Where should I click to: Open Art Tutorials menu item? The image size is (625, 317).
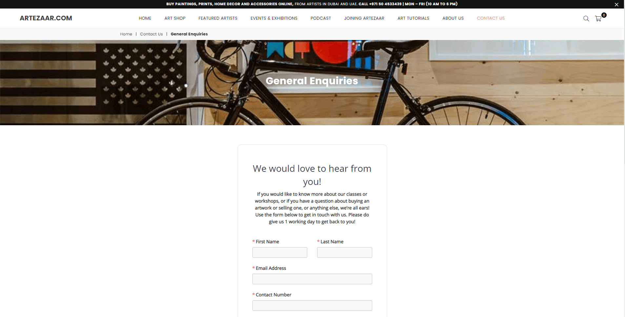(413, 18)
